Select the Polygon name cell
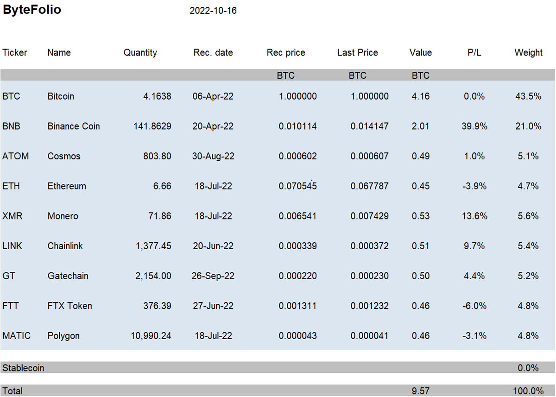This screenshot has height=397, width=556. (x=63, y=336)
